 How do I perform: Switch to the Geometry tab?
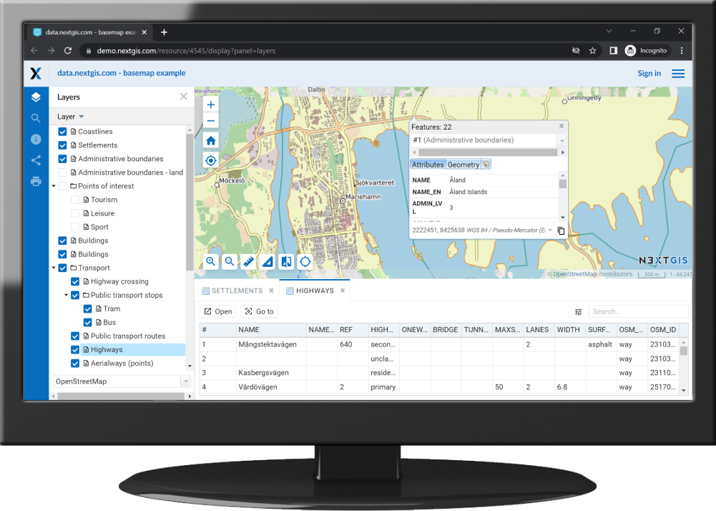[463, 165]
